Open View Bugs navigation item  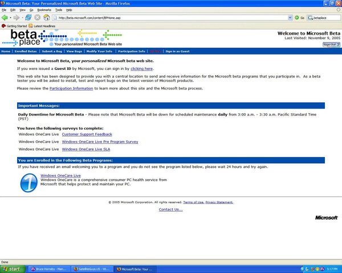pos(74,51)
